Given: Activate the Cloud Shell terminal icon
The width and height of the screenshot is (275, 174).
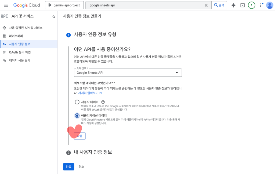Looking at the screenshot, I should (x=243, y=5).
